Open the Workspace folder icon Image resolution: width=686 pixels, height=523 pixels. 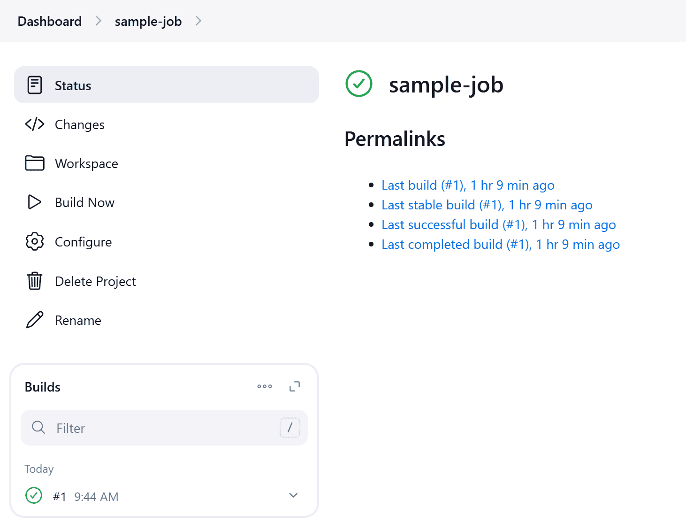pos(35,163)
